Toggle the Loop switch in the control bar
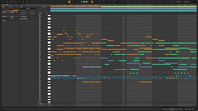The height and width of the screenshot is (111, 198). (x=113, y=2)
